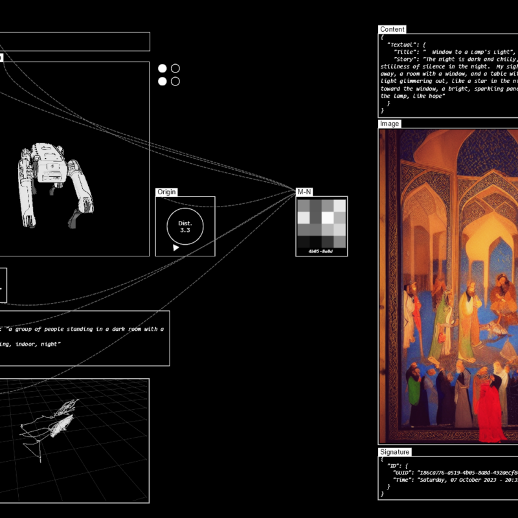
Task: Open the Signature panel label
Action: (x=394, y=452)
